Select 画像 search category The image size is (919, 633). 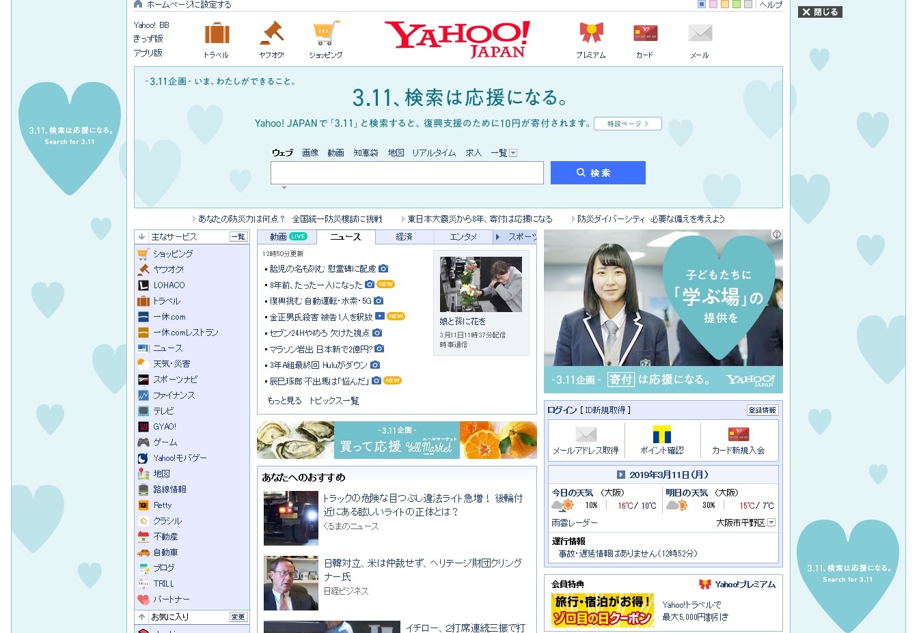point(310,153)
